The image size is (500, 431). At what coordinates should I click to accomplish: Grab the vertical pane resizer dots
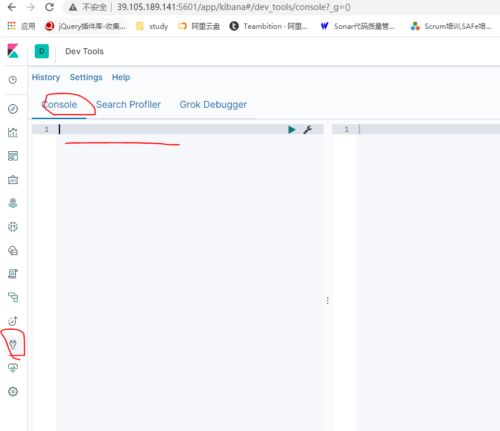pyautogui.click(x=328, y=300)
